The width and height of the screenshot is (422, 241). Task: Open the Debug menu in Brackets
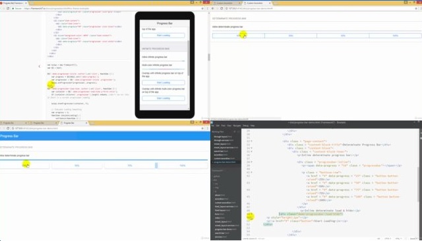(x=246, y=126)
